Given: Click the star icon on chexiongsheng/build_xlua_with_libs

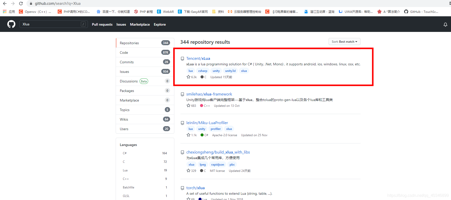Looking at the screenshot, I should [188, 171].
